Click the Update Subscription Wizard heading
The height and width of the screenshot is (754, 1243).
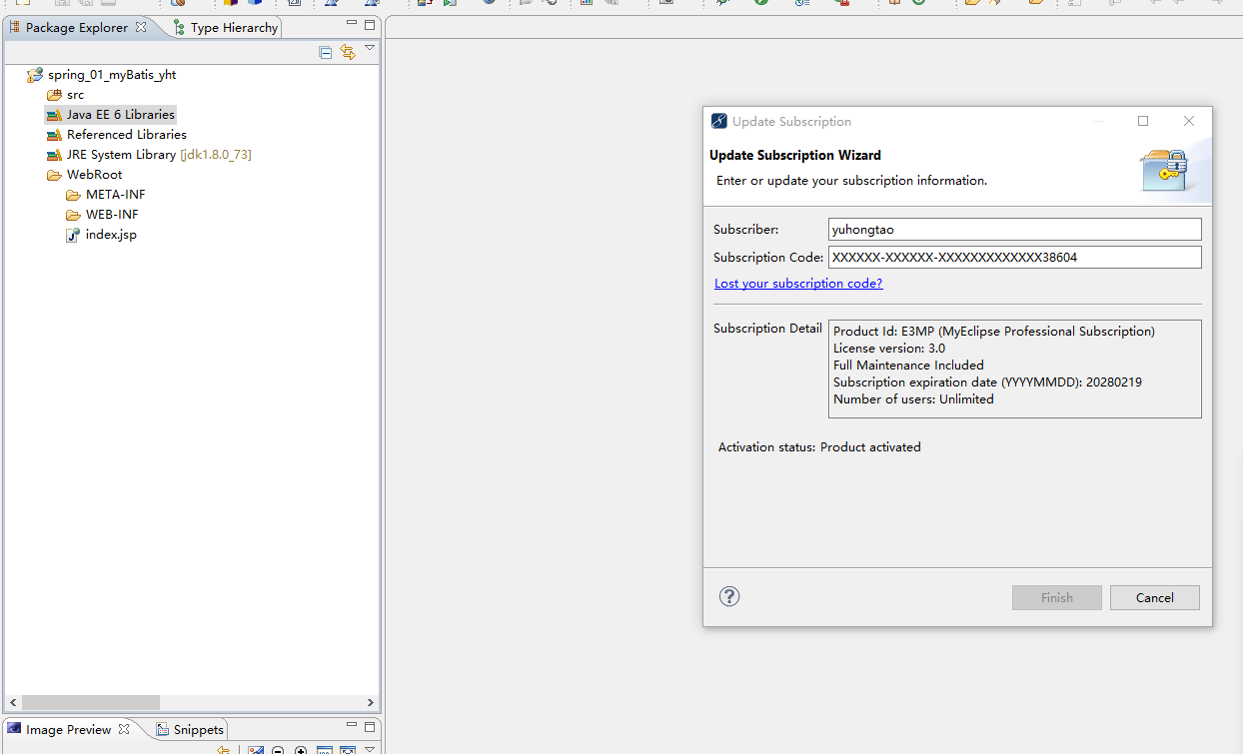[795, 155]
